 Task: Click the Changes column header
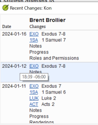(38, 27)
